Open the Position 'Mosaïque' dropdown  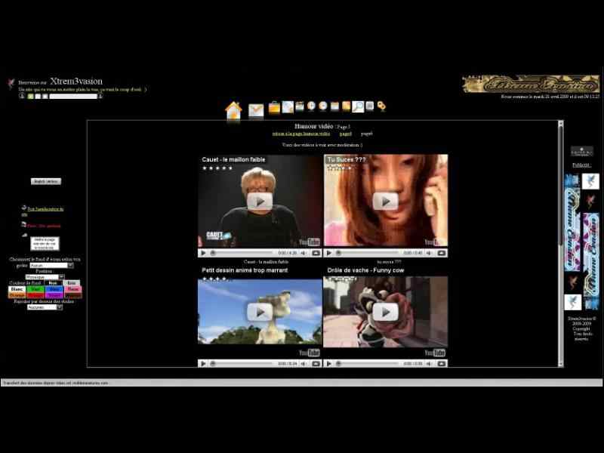coord(51,277)
